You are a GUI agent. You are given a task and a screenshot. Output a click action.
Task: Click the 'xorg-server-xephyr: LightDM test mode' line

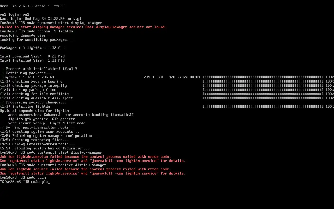pyautogui.click(x=47, y=123)
